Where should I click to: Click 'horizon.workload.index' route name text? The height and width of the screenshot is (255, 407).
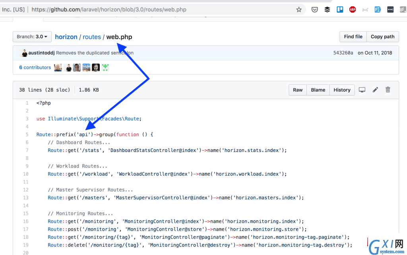point(247,174)
